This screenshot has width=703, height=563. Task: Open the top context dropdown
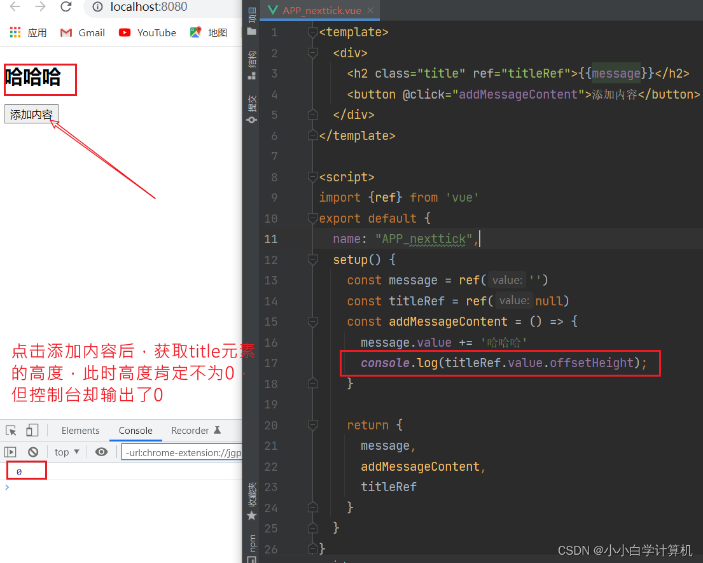pyautogui.click(x=67, y=452)
